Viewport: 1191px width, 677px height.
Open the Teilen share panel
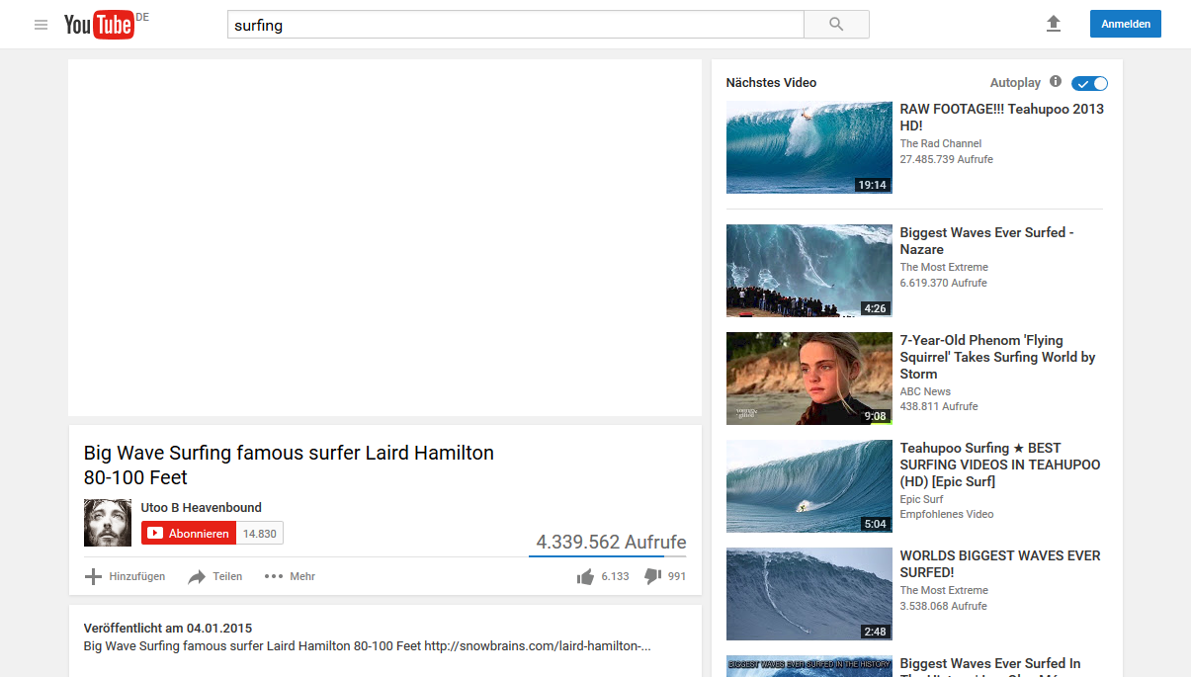tap(215, 576)
